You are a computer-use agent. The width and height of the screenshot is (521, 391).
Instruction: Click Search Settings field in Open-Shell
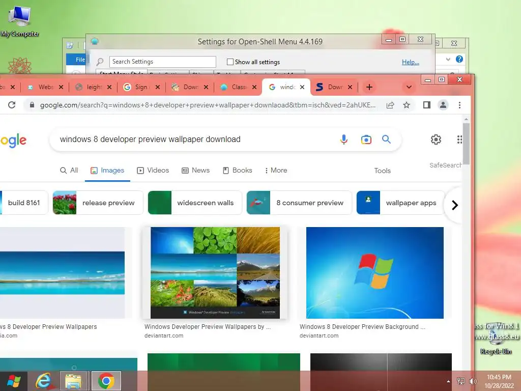click(x=162, y=62)
